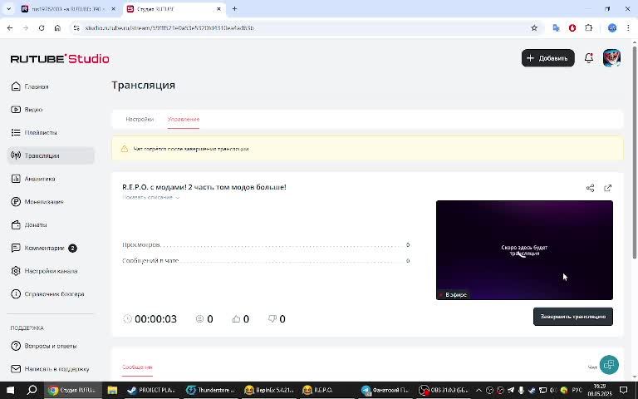Click the Просмотров stat row
Image resolution: width=638 pixels, height=399 pixels.
click(266, 244)
